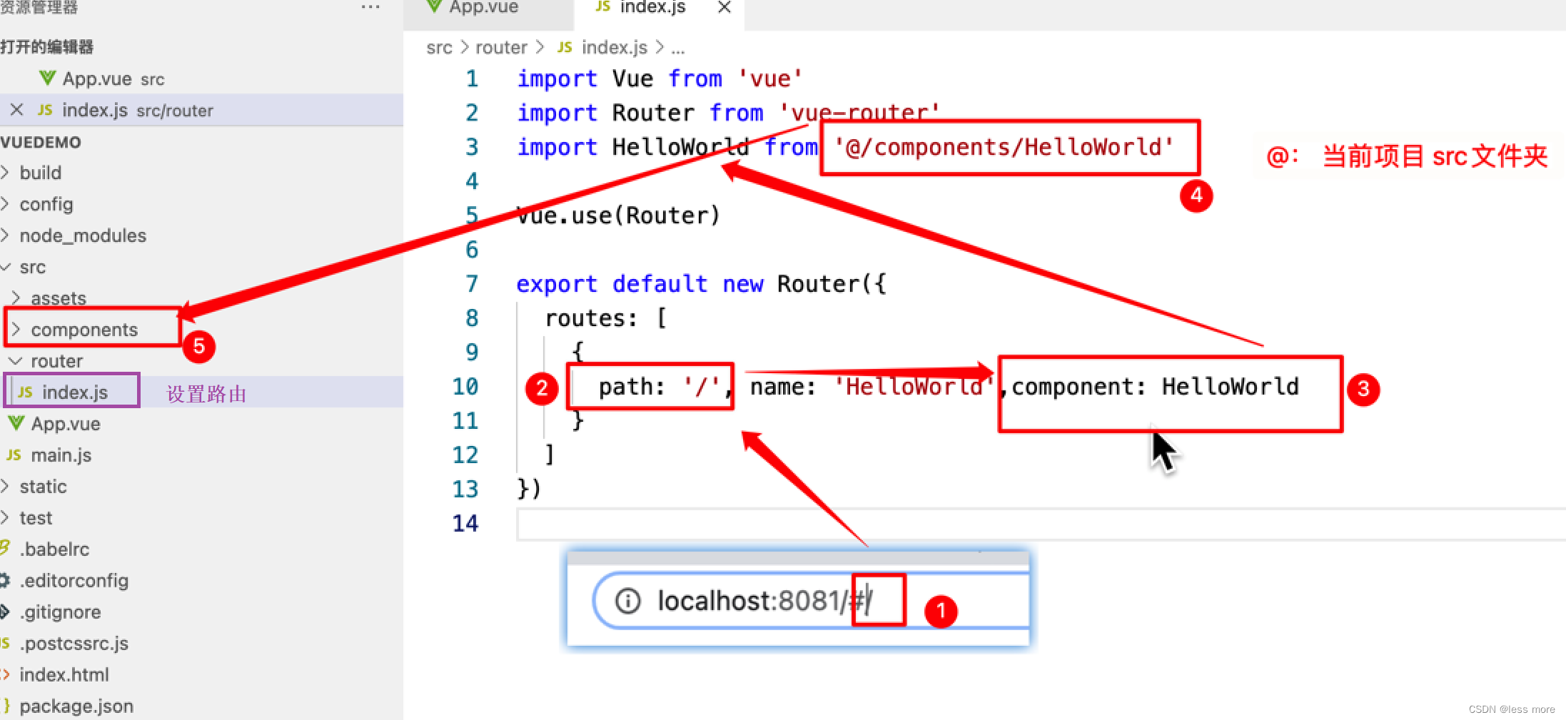Image resolution: width=1566 pixels, height=720 pixels.
Task: Click the 'routes: [' text on line 8
Action: 605,318
